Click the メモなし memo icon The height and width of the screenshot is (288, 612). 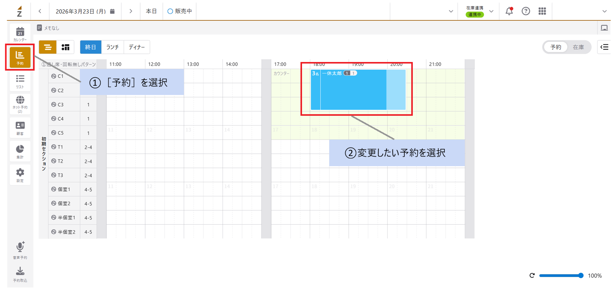tap(39, 28)
